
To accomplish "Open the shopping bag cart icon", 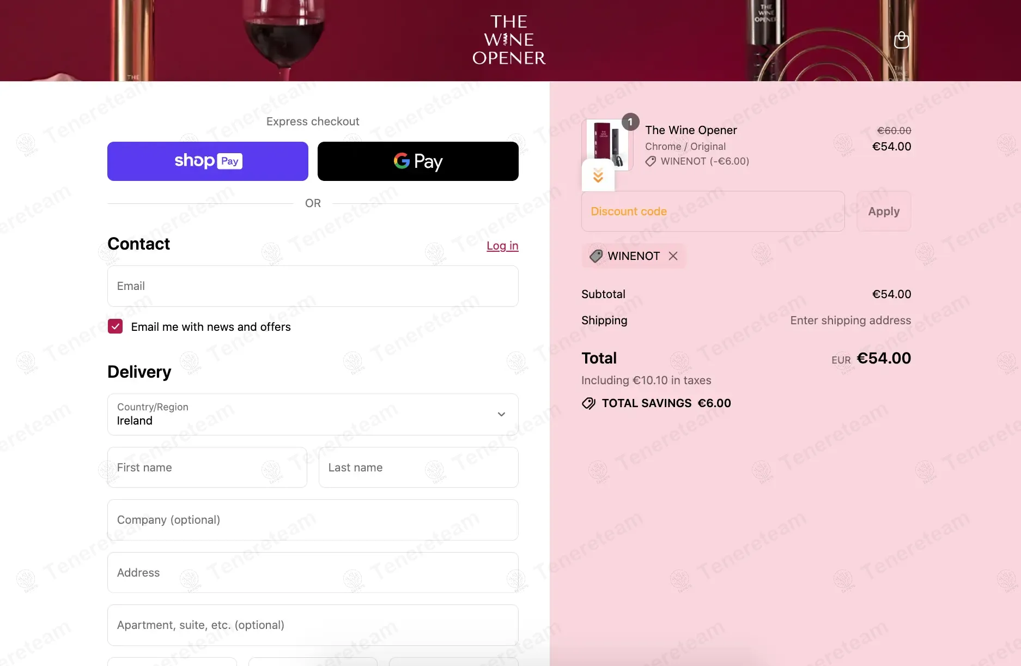I will [x=901, y=40].
